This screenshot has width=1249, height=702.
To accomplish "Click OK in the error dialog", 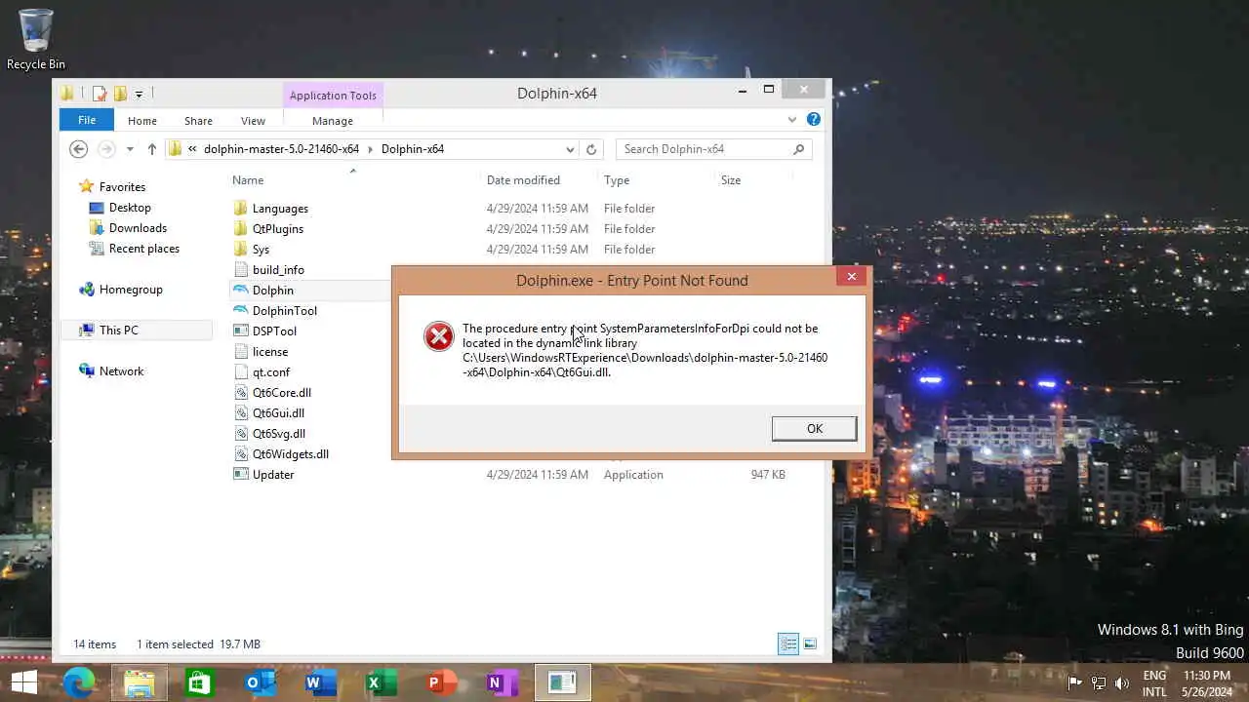I will coord(815,428).
